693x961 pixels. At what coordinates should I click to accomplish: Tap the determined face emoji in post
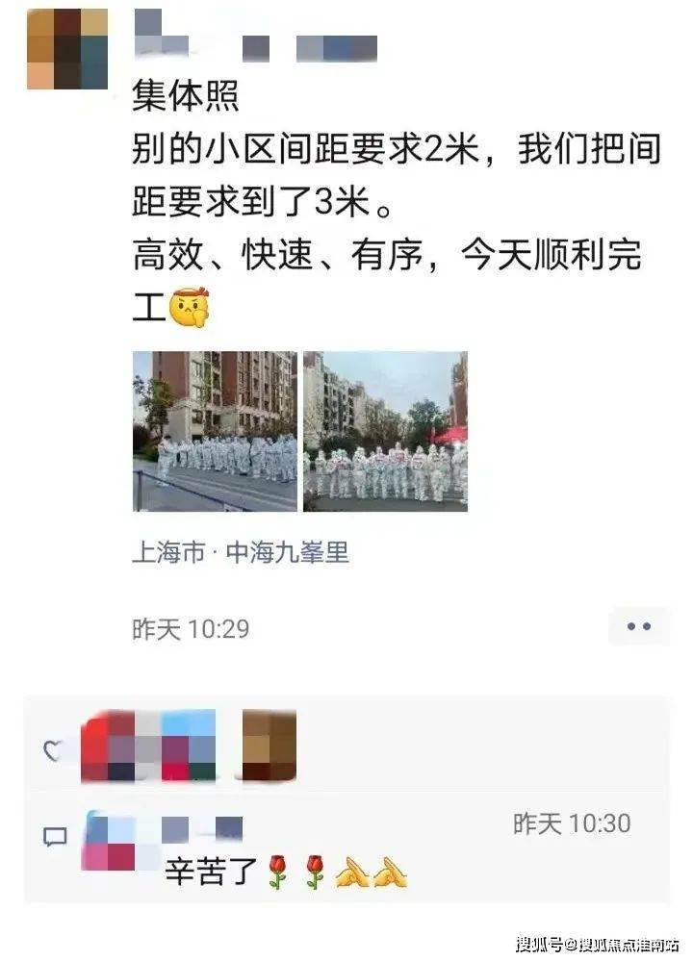click(x=189, y=307)
